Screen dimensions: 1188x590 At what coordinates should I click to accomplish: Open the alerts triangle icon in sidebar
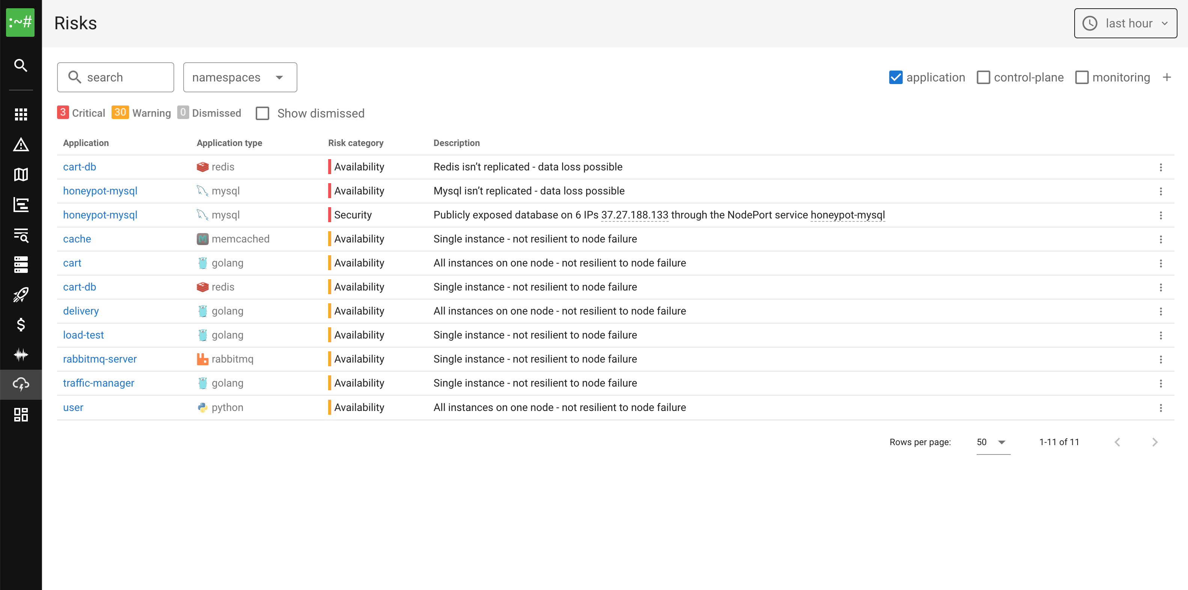21,145
